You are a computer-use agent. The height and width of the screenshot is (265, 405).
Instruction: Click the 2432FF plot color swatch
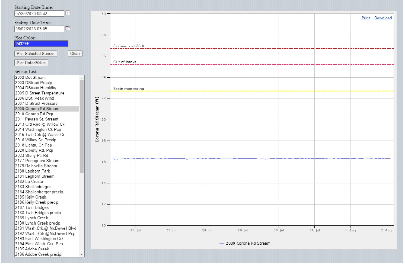click(x=41, y=44)
